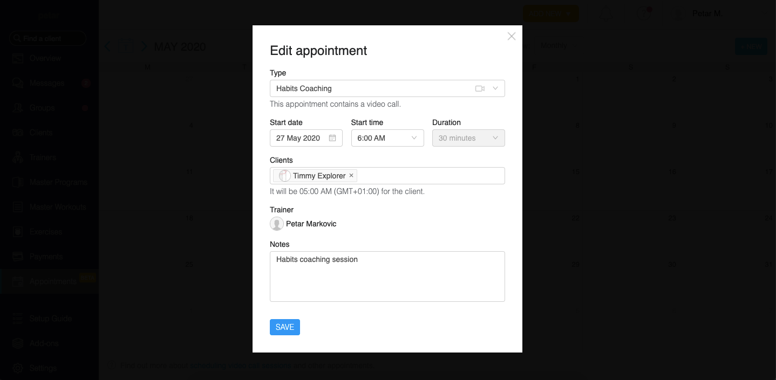Open the Master Programs sidebar icon
The height and width of the screenshot is (380, 776).
point(18,182)
